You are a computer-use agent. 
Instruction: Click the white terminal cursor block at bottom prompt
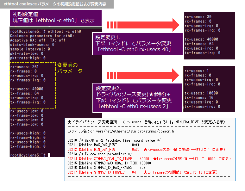pyautogui.click(x=49, y=155)
